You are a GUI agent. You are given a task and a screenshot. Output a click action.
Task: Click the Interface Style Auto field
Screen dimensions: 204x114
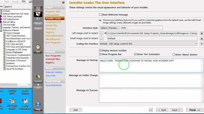coord(142,28)
